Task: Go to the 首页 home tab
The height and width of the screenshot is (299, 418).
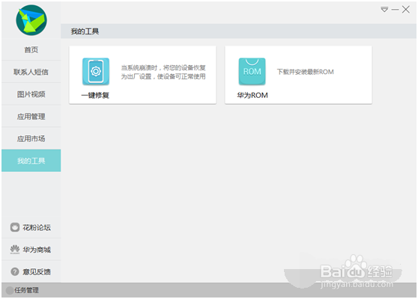Action: (31, 50)
